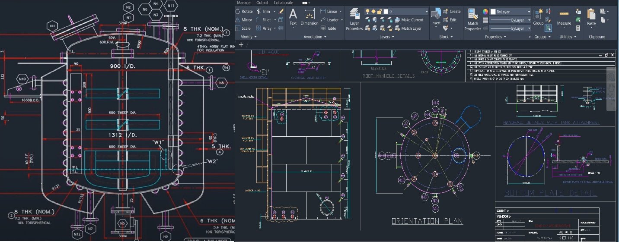The height and width of the screenshot is (242, 619).
Task: Open the ByLayer object color swatch dropdown
Action: tap(528, 12)
